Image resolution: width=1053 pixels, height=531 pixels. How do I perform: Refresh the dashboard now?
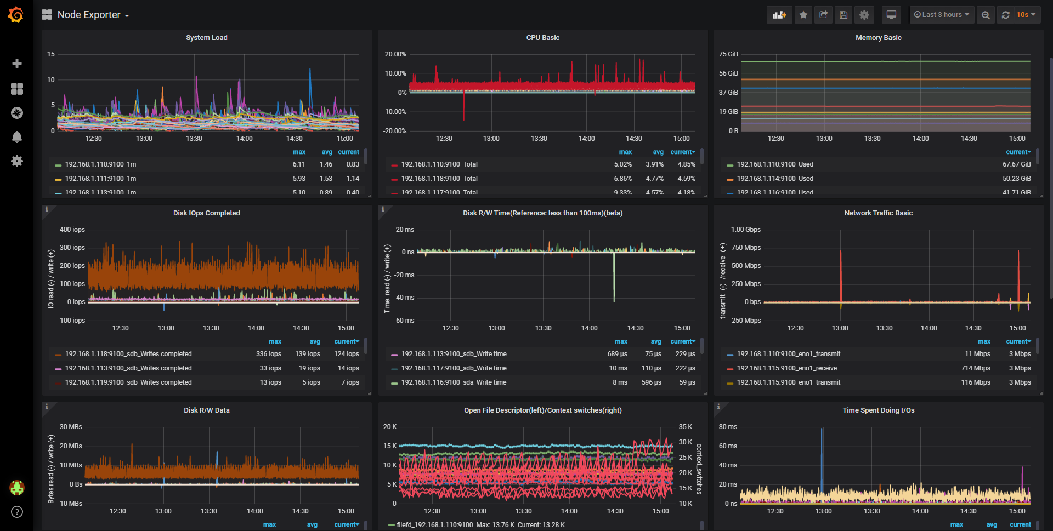click(1006, 15)
